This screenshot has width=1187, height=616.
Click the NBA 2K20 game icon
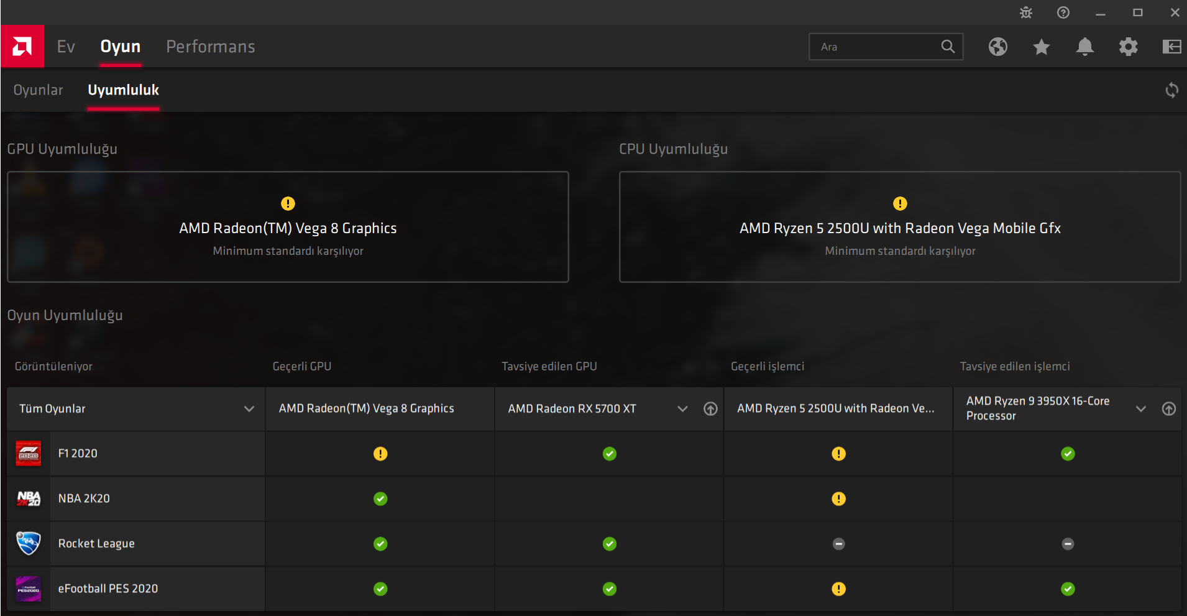click(x=29, y=499)
